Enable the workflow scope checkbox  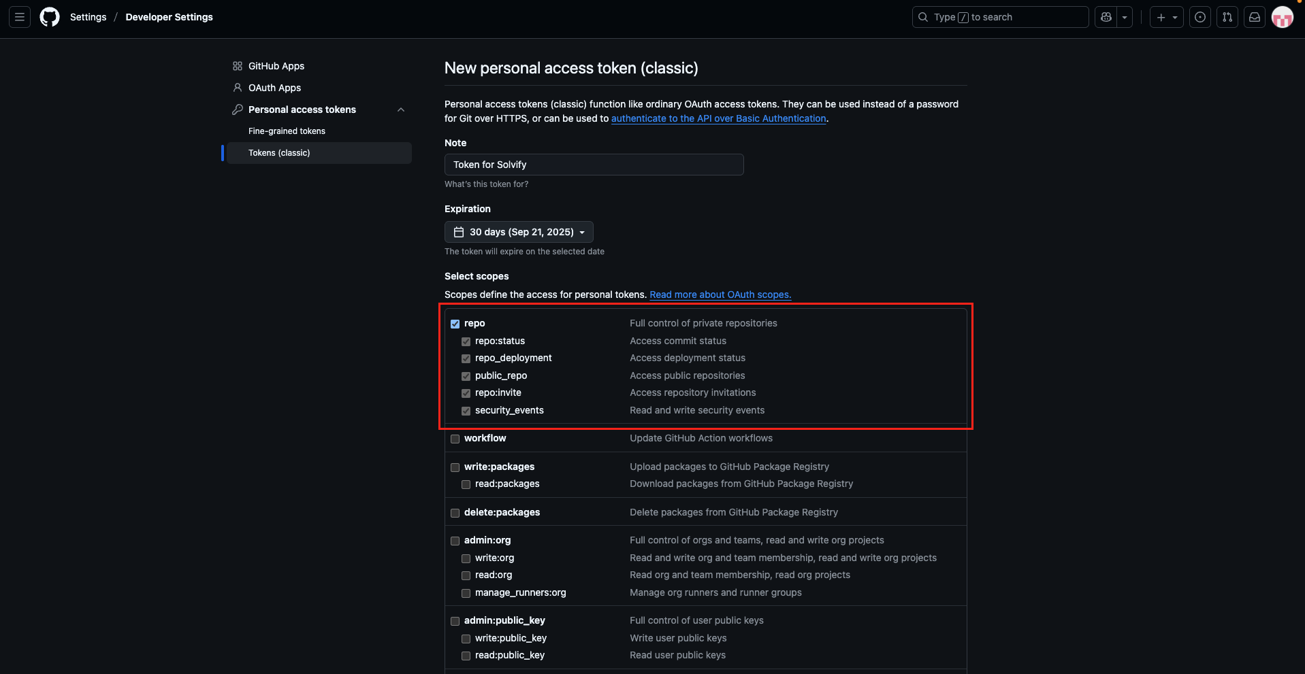pos(455,439)
